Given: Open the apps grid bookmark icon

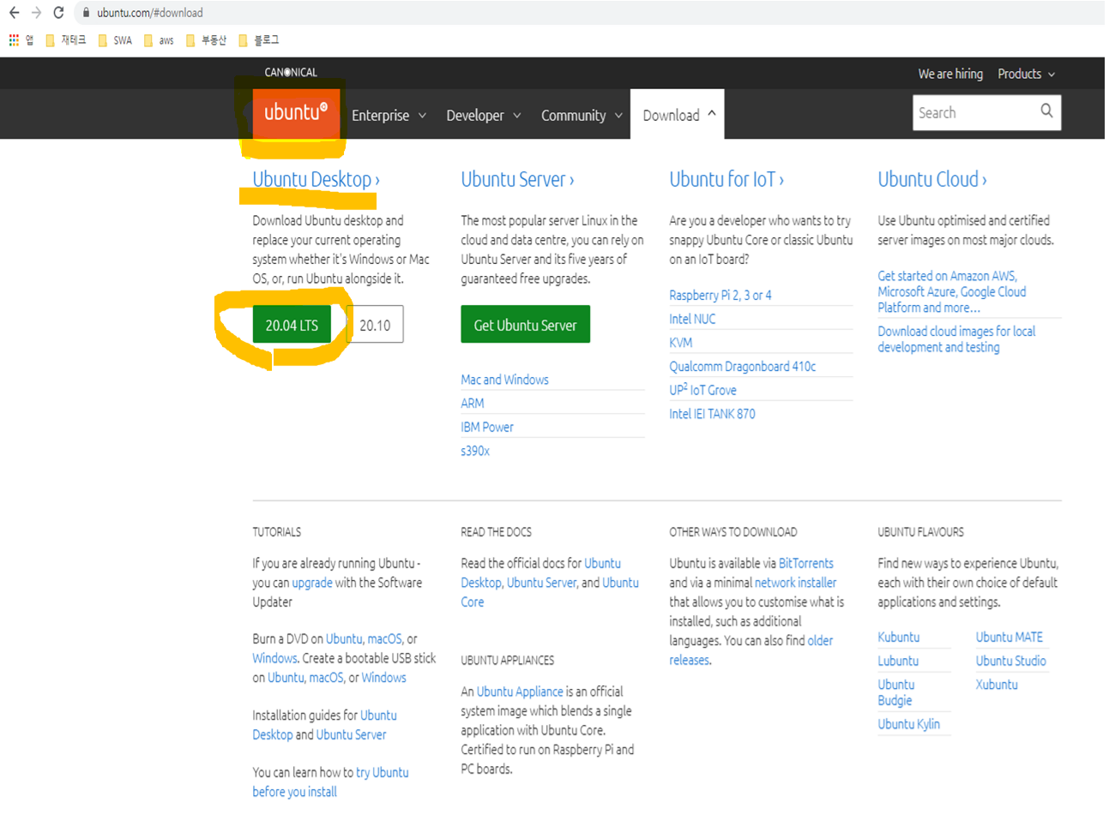Looking at the screenshot, I should pyautogui.click(x=14, y=40).
